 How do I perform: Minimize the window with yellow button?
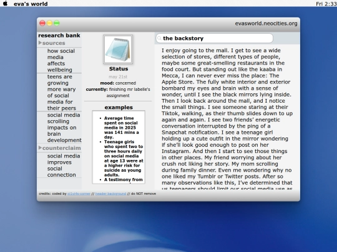click(49, 23)
